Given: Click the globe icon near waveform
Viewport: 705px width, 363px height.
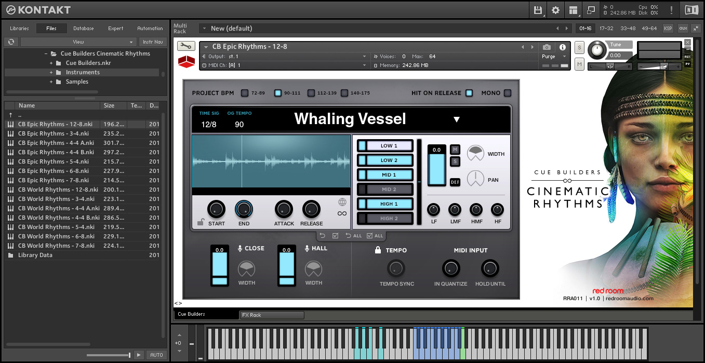Looking at the screenshot, I should 342,202.
